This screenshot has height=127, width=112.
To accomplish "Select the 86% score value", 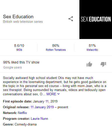I will coord(56,45).
